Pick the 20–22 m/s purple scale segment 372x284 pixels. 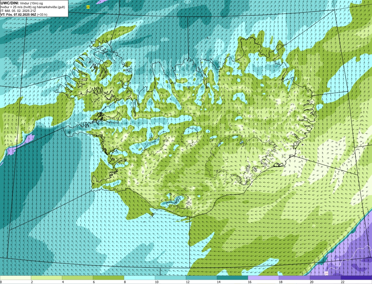[325, 278]
